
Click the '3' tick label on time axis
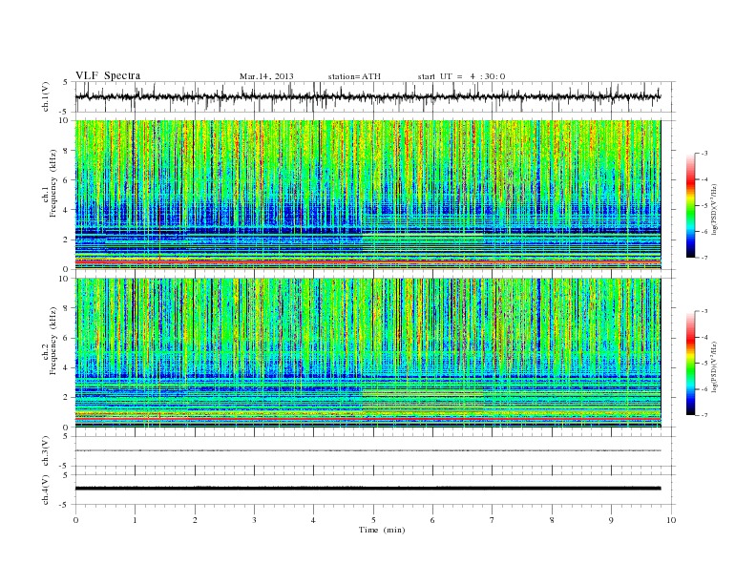coord(254,520)
